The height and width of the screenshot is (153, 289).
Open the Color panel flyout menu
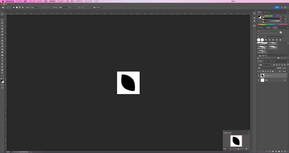(288, 12)
